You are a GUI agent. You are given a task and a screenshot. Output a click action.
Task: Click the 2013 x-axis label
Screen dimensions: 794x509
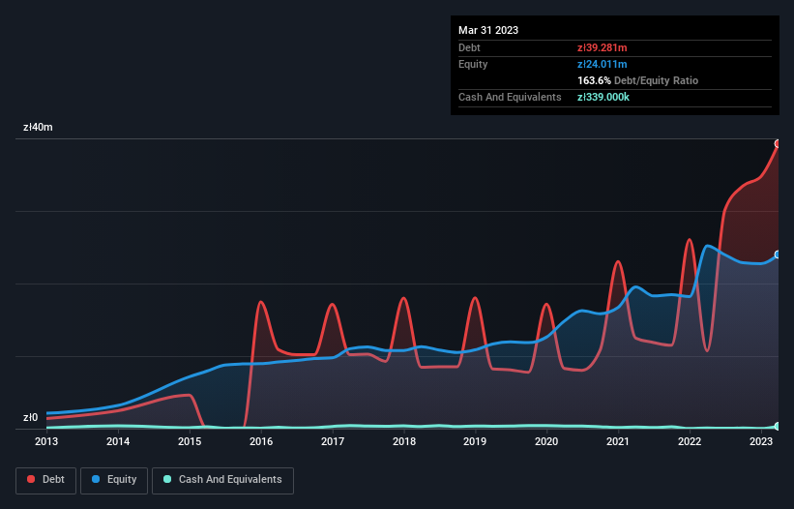tap(46, 441)
